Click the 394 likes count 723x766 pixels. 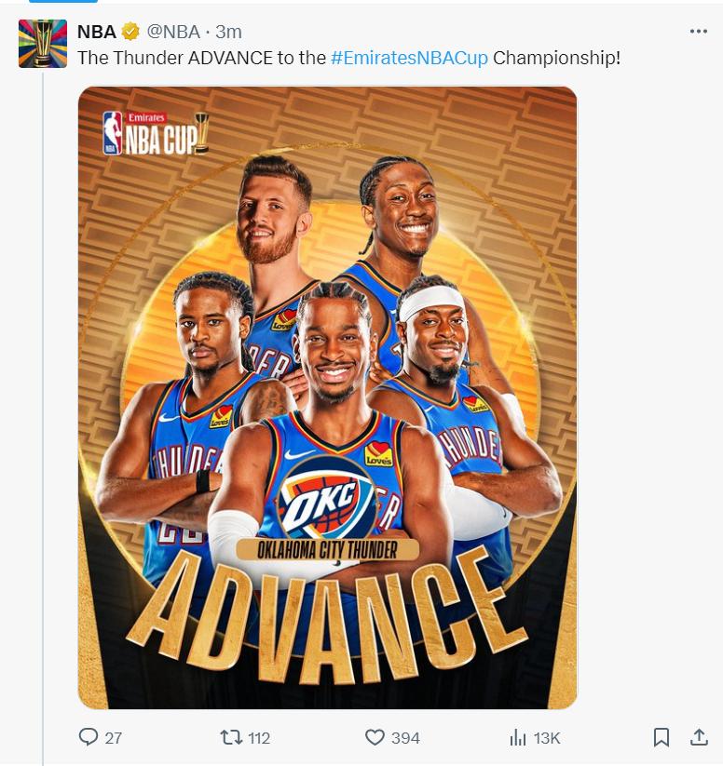(405, 738)
